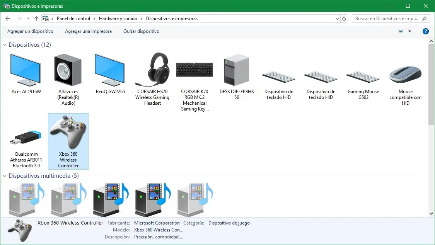Open the view options dropdown arrow
The width and height of the screenshot is (435, 245).
click(x=410, y=31)
